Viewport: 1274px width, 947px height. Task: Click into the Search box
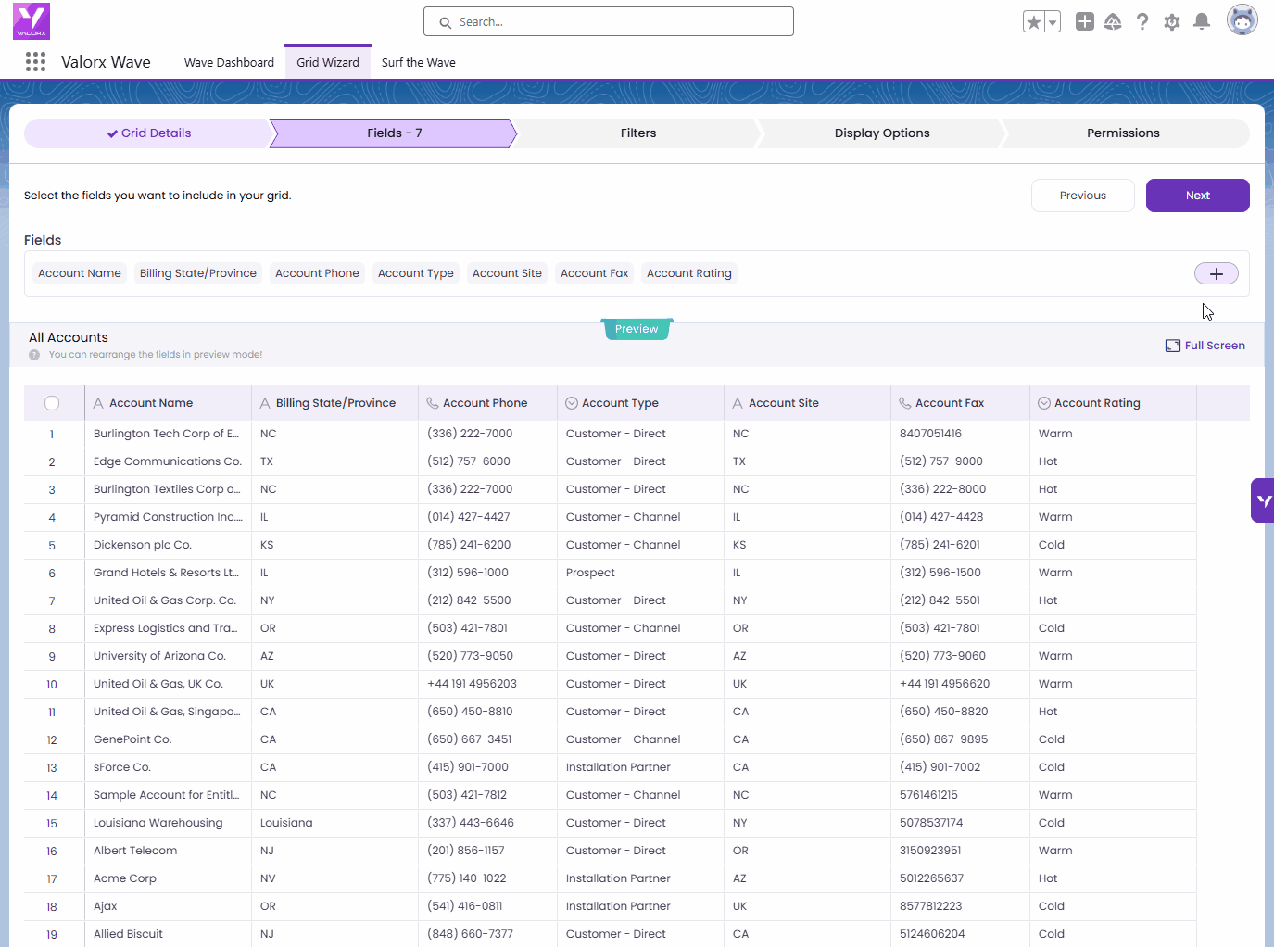pos(609,22)
